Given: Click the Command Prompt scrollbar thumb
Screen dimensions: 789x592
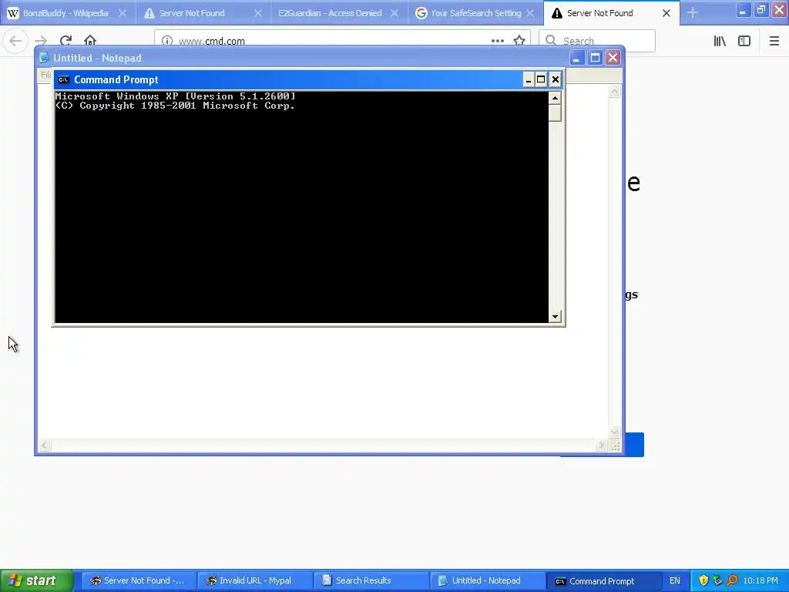Looking at the screenshot, I should tap(555, 113).
